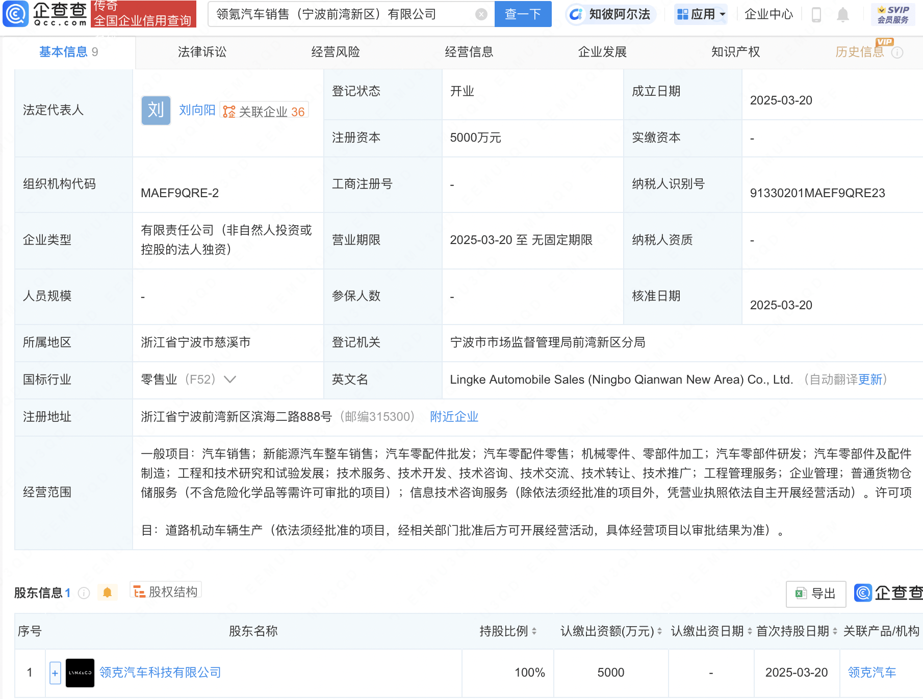The height and width of the screenshot is (699, 923).
Task: Open 领克汽车科技有限公司 shareholder link
Action: 160,673
